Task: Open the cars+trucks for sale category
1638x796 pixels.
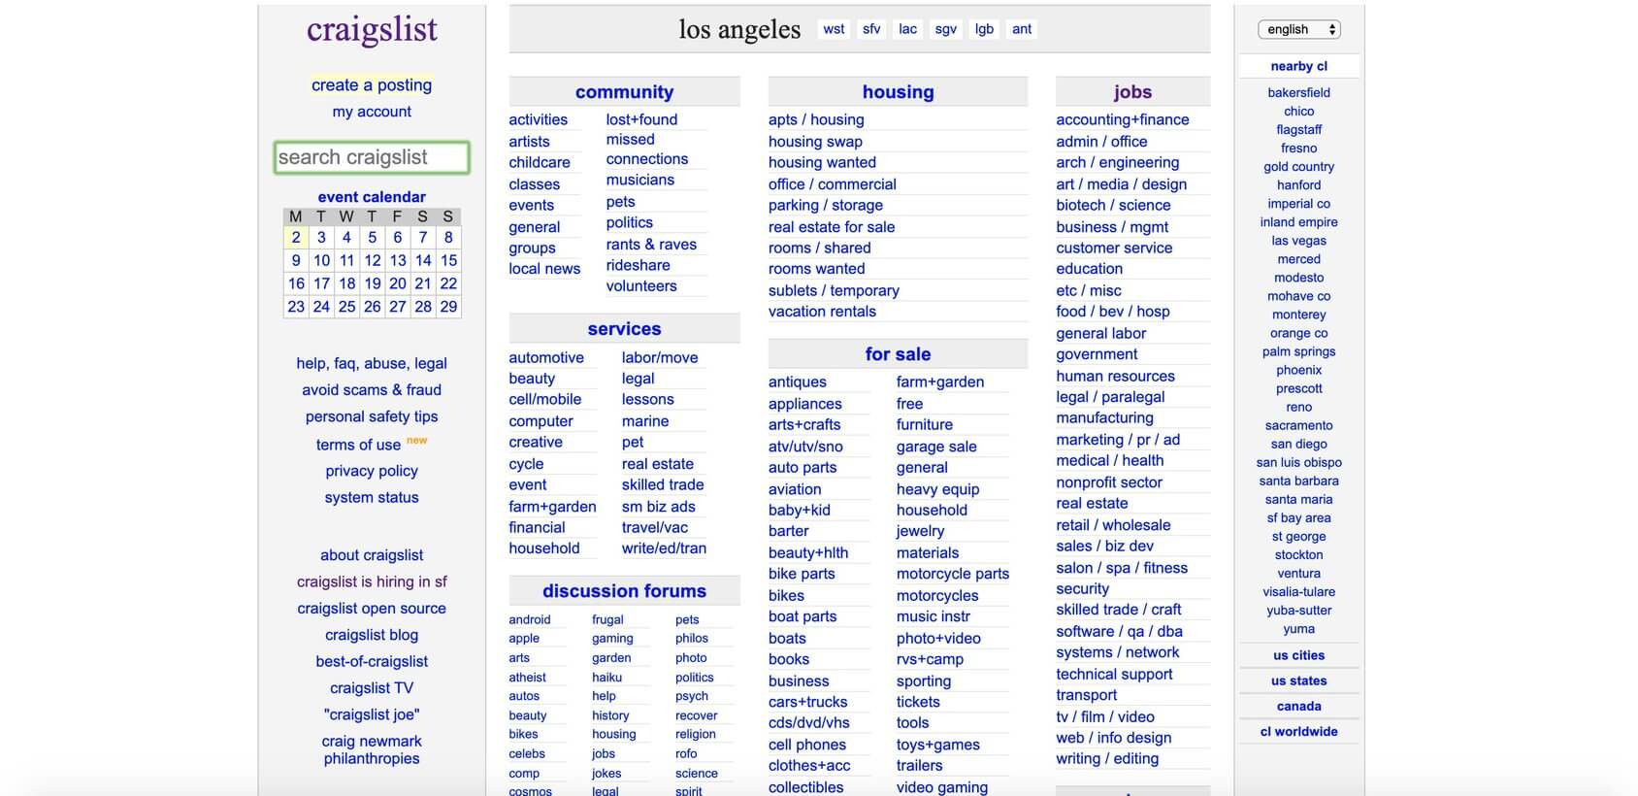Action: tap(807, 702)
